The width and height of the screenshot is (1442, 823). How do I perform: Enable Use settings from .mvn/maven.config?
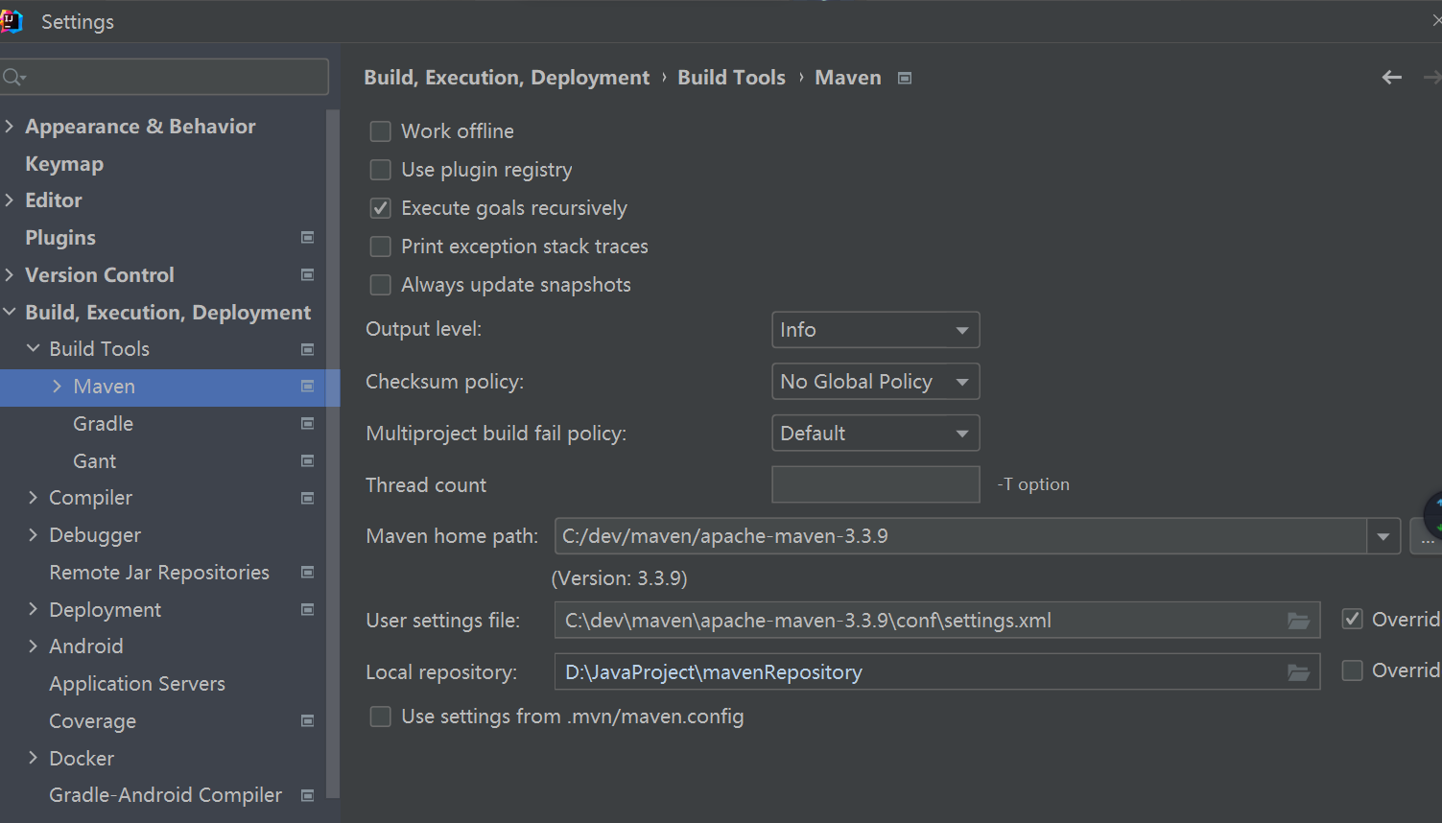point(381,717)
